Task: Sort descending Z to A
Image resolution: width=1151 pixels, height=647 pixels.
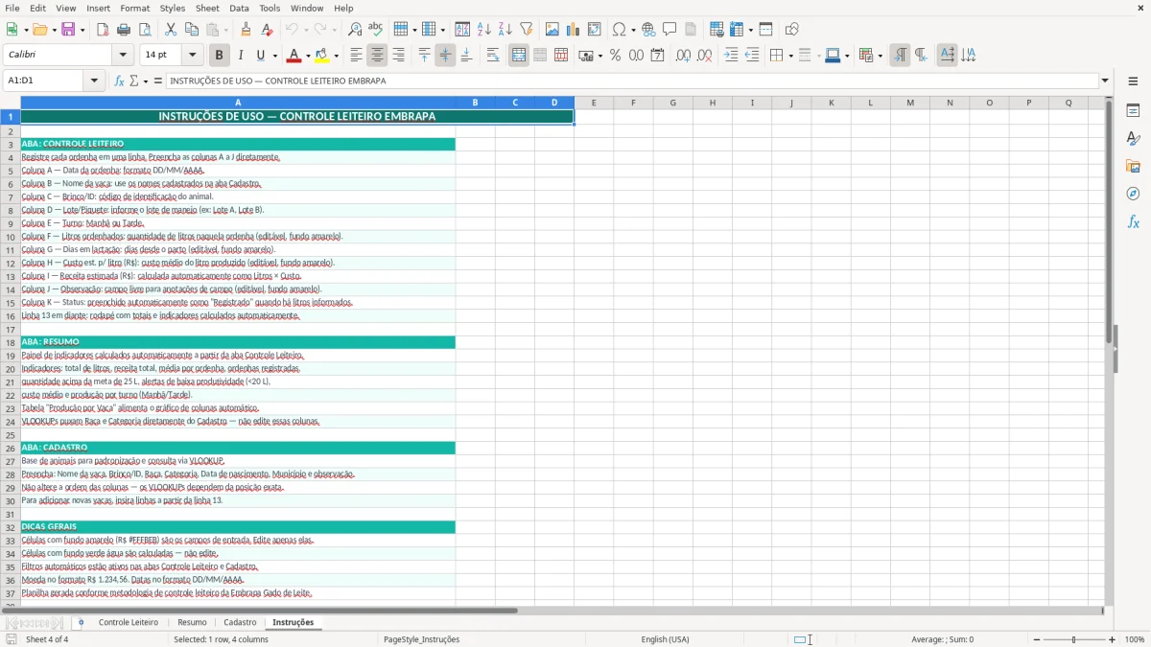Action: point(505,30)
